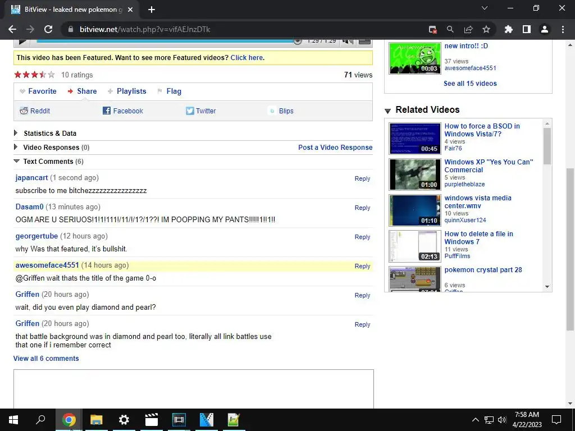Open Windows XP 'Yes You Can' Commercial thumbnail
The image size is (575, 431).
point(415,175)
